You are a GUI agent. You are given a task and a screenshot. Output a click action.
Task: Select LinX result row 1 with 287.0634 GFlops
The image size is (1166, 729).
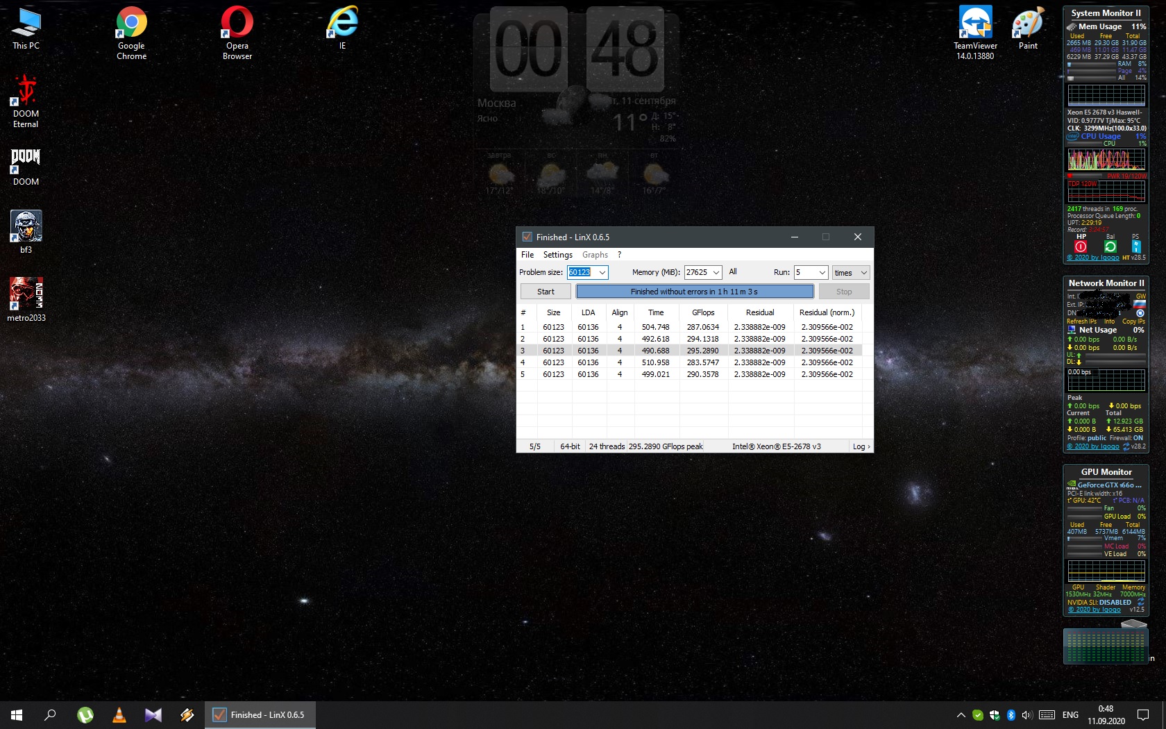click(690, 327)
